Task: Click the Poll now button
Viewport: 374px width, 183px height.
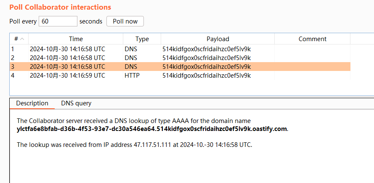Action: (125, 21)
